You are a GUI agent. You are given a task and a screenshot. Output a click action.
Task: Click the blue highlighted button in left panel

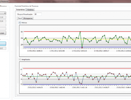[x=3, y=44]
